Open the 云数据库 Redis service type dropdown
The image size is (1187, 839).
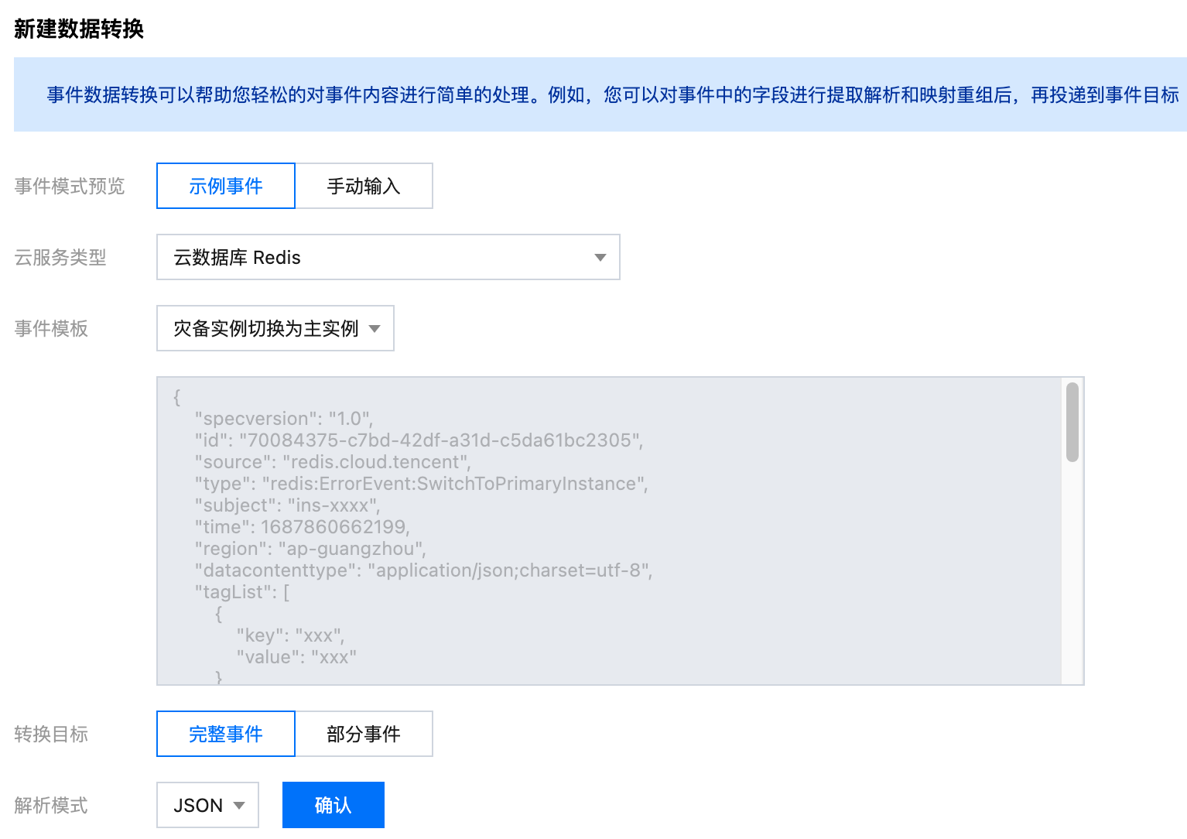click(388, 257)
